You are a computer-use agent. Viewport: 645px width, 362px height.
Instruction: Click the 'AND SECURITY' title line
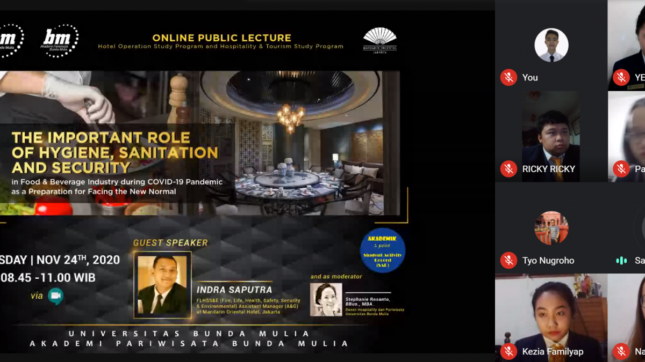tap(71, 167)
